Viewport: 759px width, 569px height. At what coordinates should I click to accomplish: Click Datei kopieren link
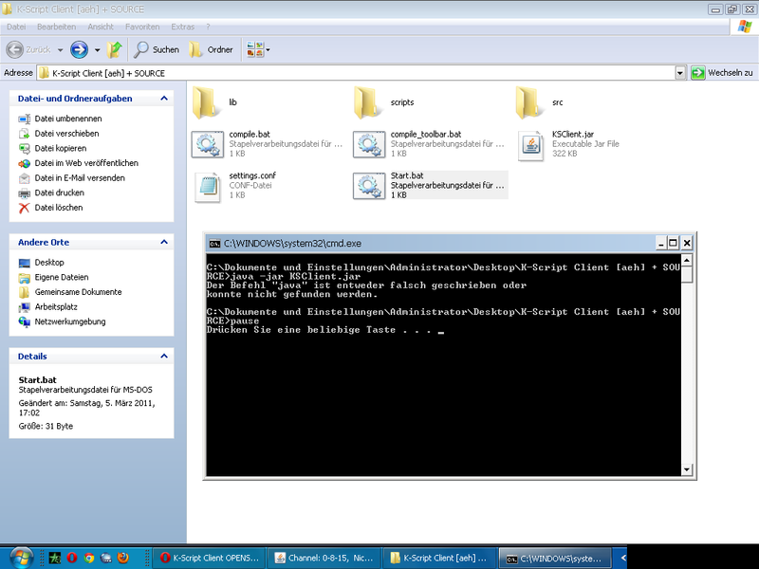click(x=61, y=149)
